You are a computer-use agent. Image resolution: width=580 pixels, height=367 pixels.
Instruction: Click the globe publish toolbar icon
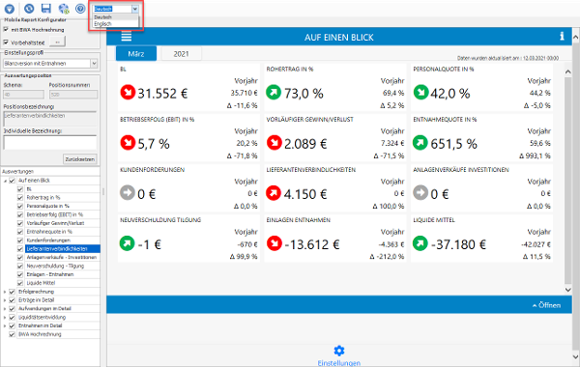(64, 9)
